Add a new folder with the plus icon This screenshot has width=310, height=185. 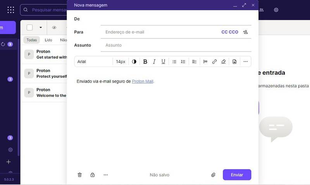(x=9, y=162)
